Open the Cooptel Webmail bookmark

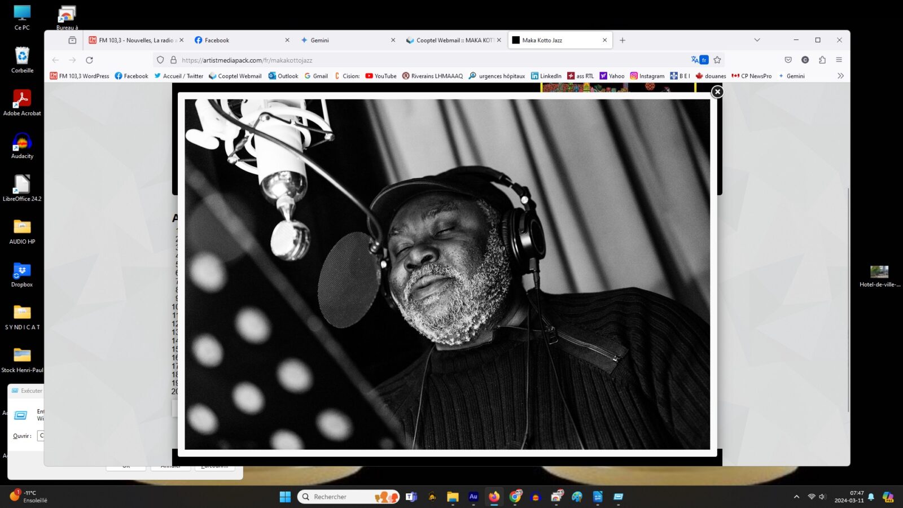pos(235,76)
